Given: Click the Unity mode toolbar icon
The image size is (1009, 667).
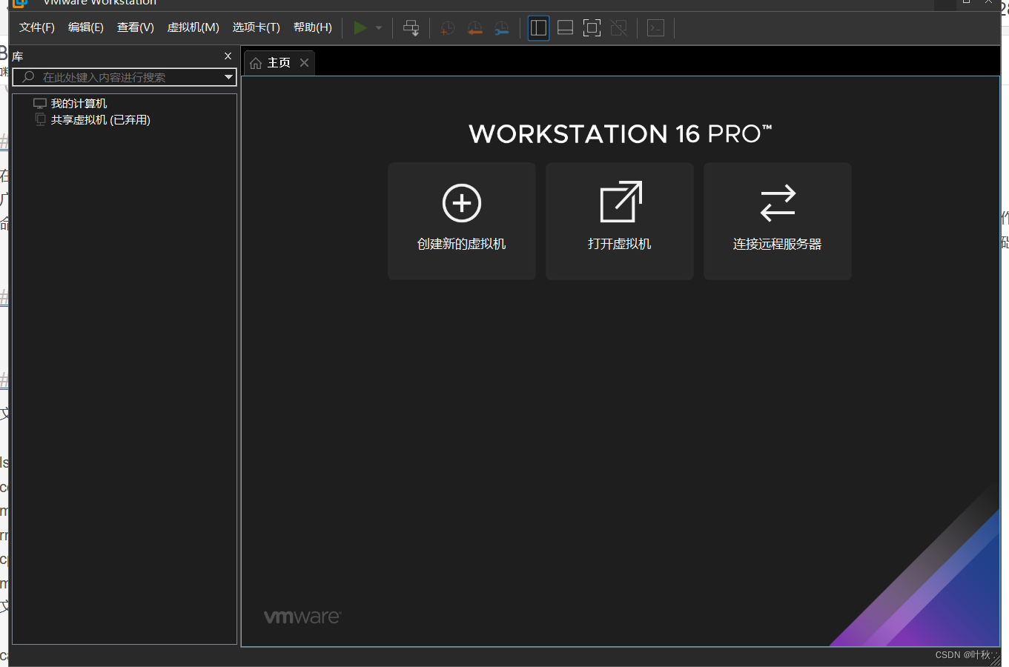Looking at the screenshot, I should pyautogui.click(x=619, y=28).
